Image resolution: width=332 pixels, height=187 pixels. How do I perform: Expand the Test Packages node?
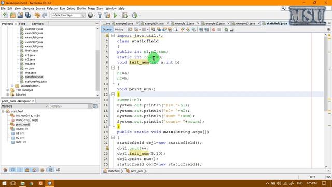pos(8,90)
